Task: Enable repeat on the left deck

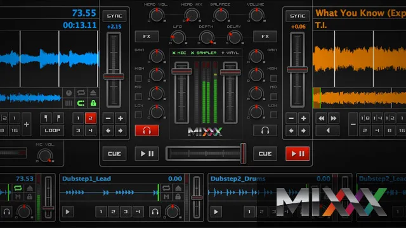Action: point(81,93)
